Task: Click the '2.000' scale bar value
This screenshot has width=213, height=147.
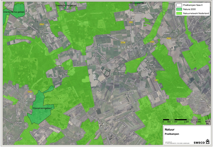Action: tap(186, 122)
